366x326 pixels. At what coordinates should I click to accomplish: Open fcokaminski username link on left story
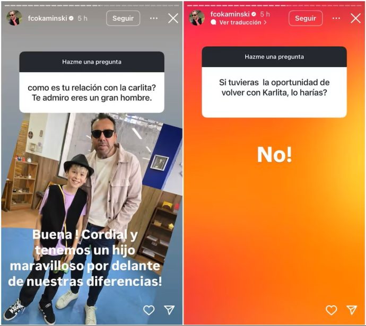coord(47,18)
